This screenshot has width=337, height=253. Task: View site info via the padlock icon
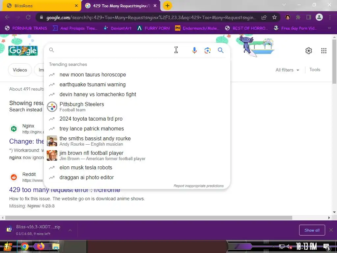coord(41,17)
